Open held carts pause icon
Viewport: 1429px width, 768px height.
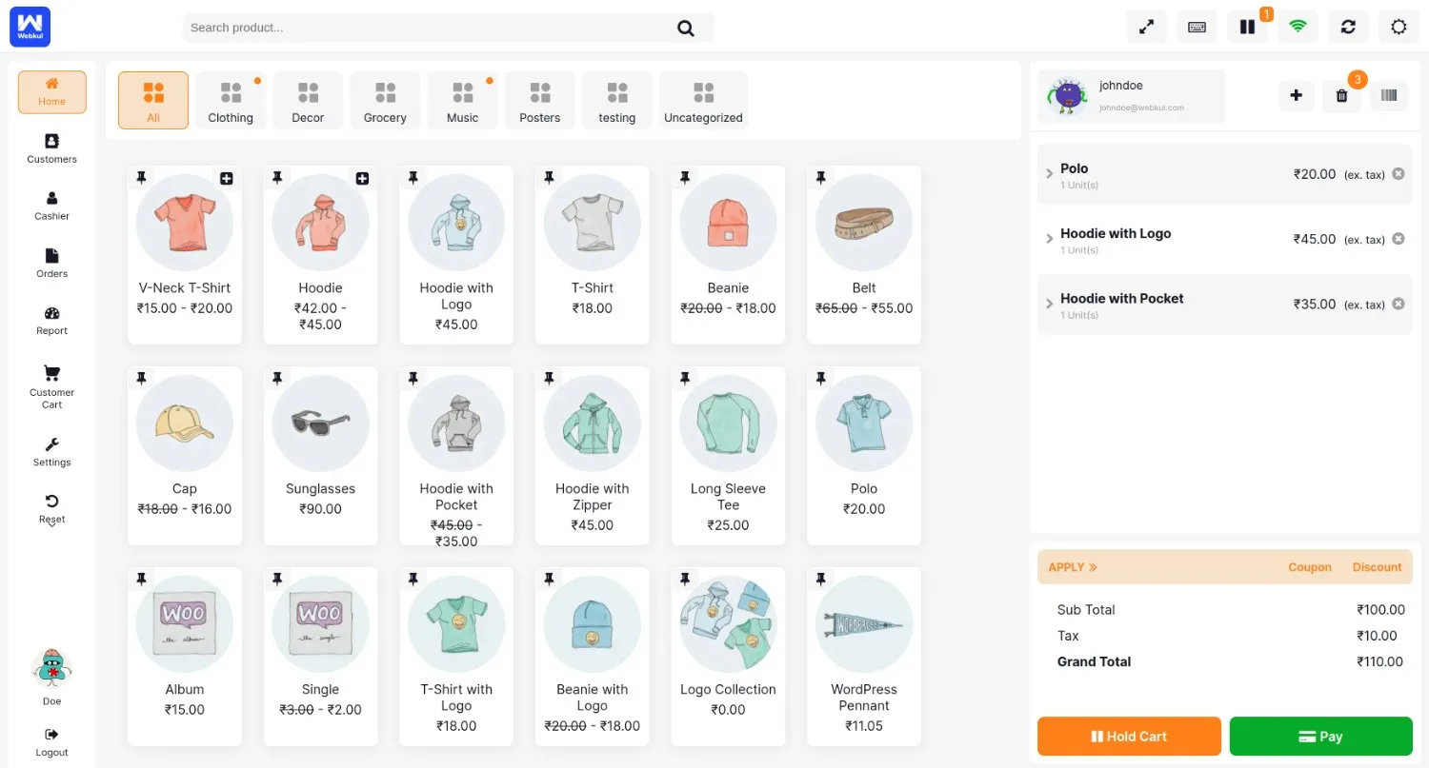tap(1247, 27)
